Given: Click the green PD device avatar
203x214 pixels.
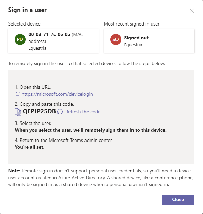Looking at the screenshot, I should click(x=20, y=39).
